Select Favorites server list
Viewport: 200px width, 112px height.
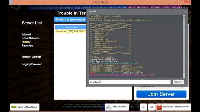[27, 46]
